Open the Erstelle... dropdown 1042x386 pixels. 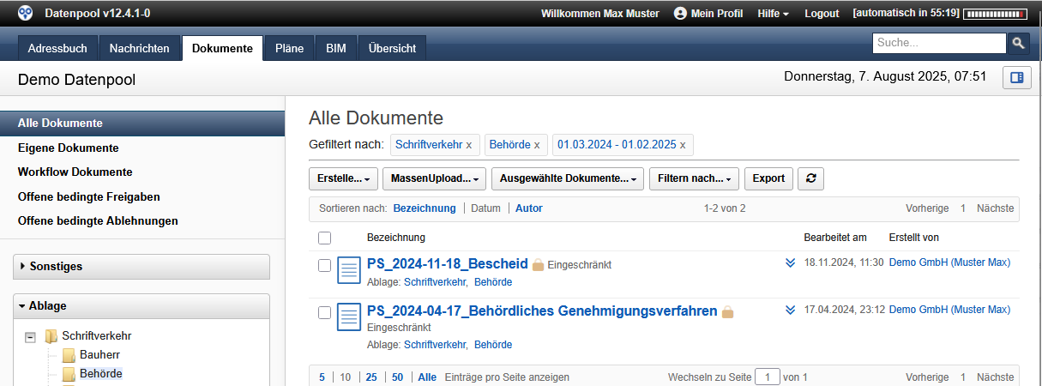(343, 178)
